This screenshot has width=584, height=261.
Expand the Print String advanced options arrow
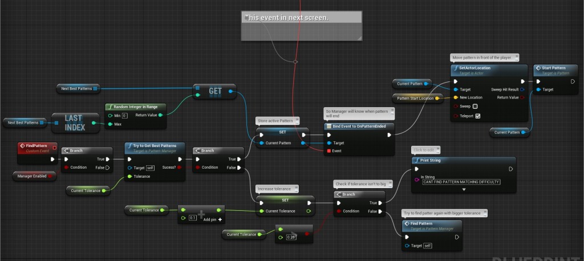click(464, 190)
